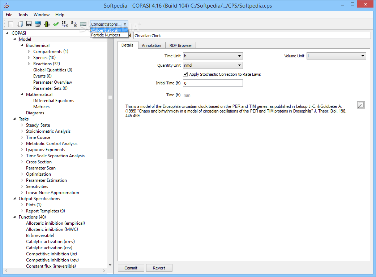Collapse the Functions (40) node
376x277 pixels.
pyautogui.click(x=14, y=217)
